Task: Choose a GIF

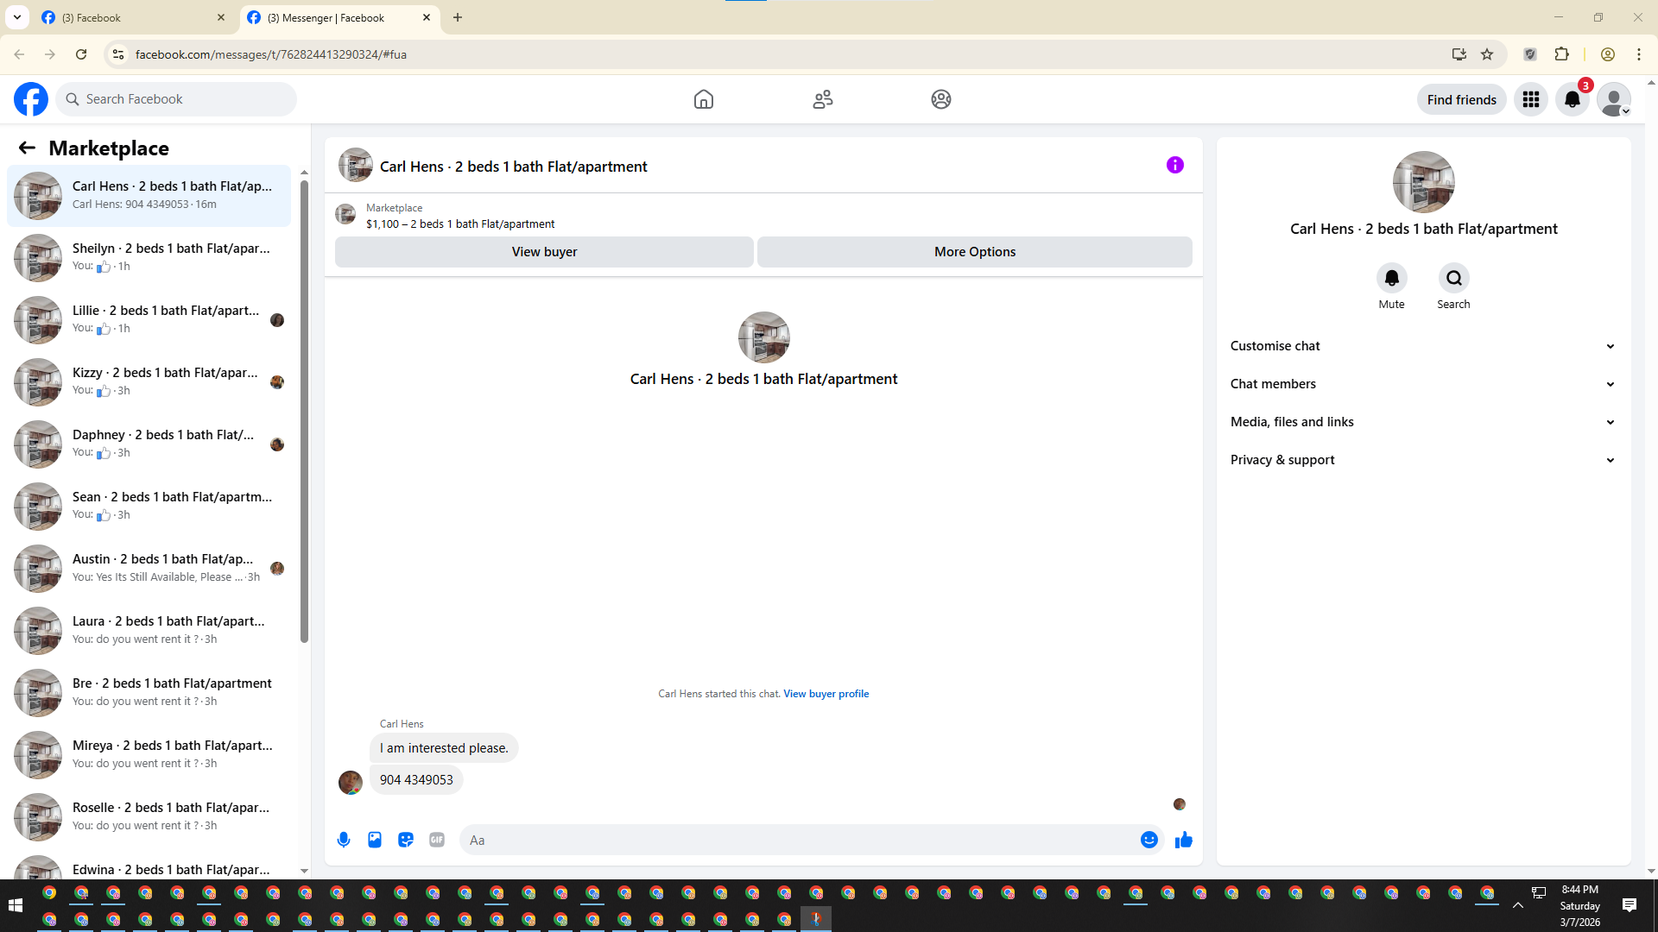Action: [x=437, y=840]
